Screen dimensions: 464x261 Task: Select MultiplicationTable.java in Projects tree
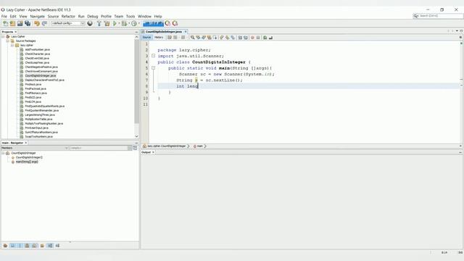(x=38, y=119)
